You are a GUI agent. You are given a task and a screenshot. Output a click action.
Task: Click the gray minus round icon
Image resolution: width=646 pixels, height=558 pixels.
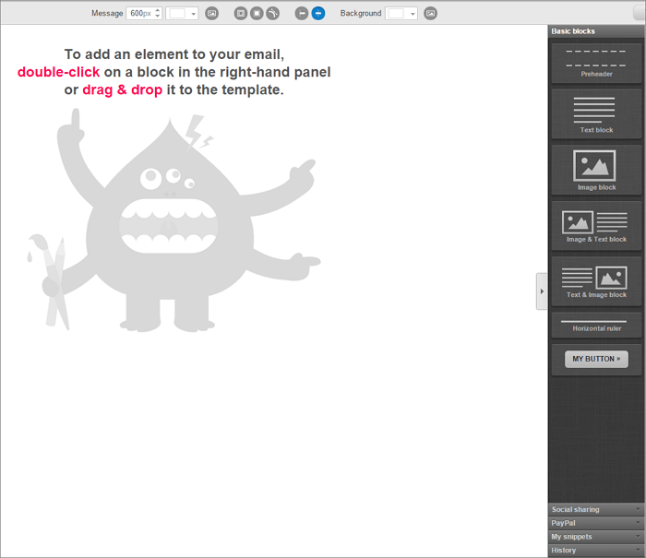(302, 14)
